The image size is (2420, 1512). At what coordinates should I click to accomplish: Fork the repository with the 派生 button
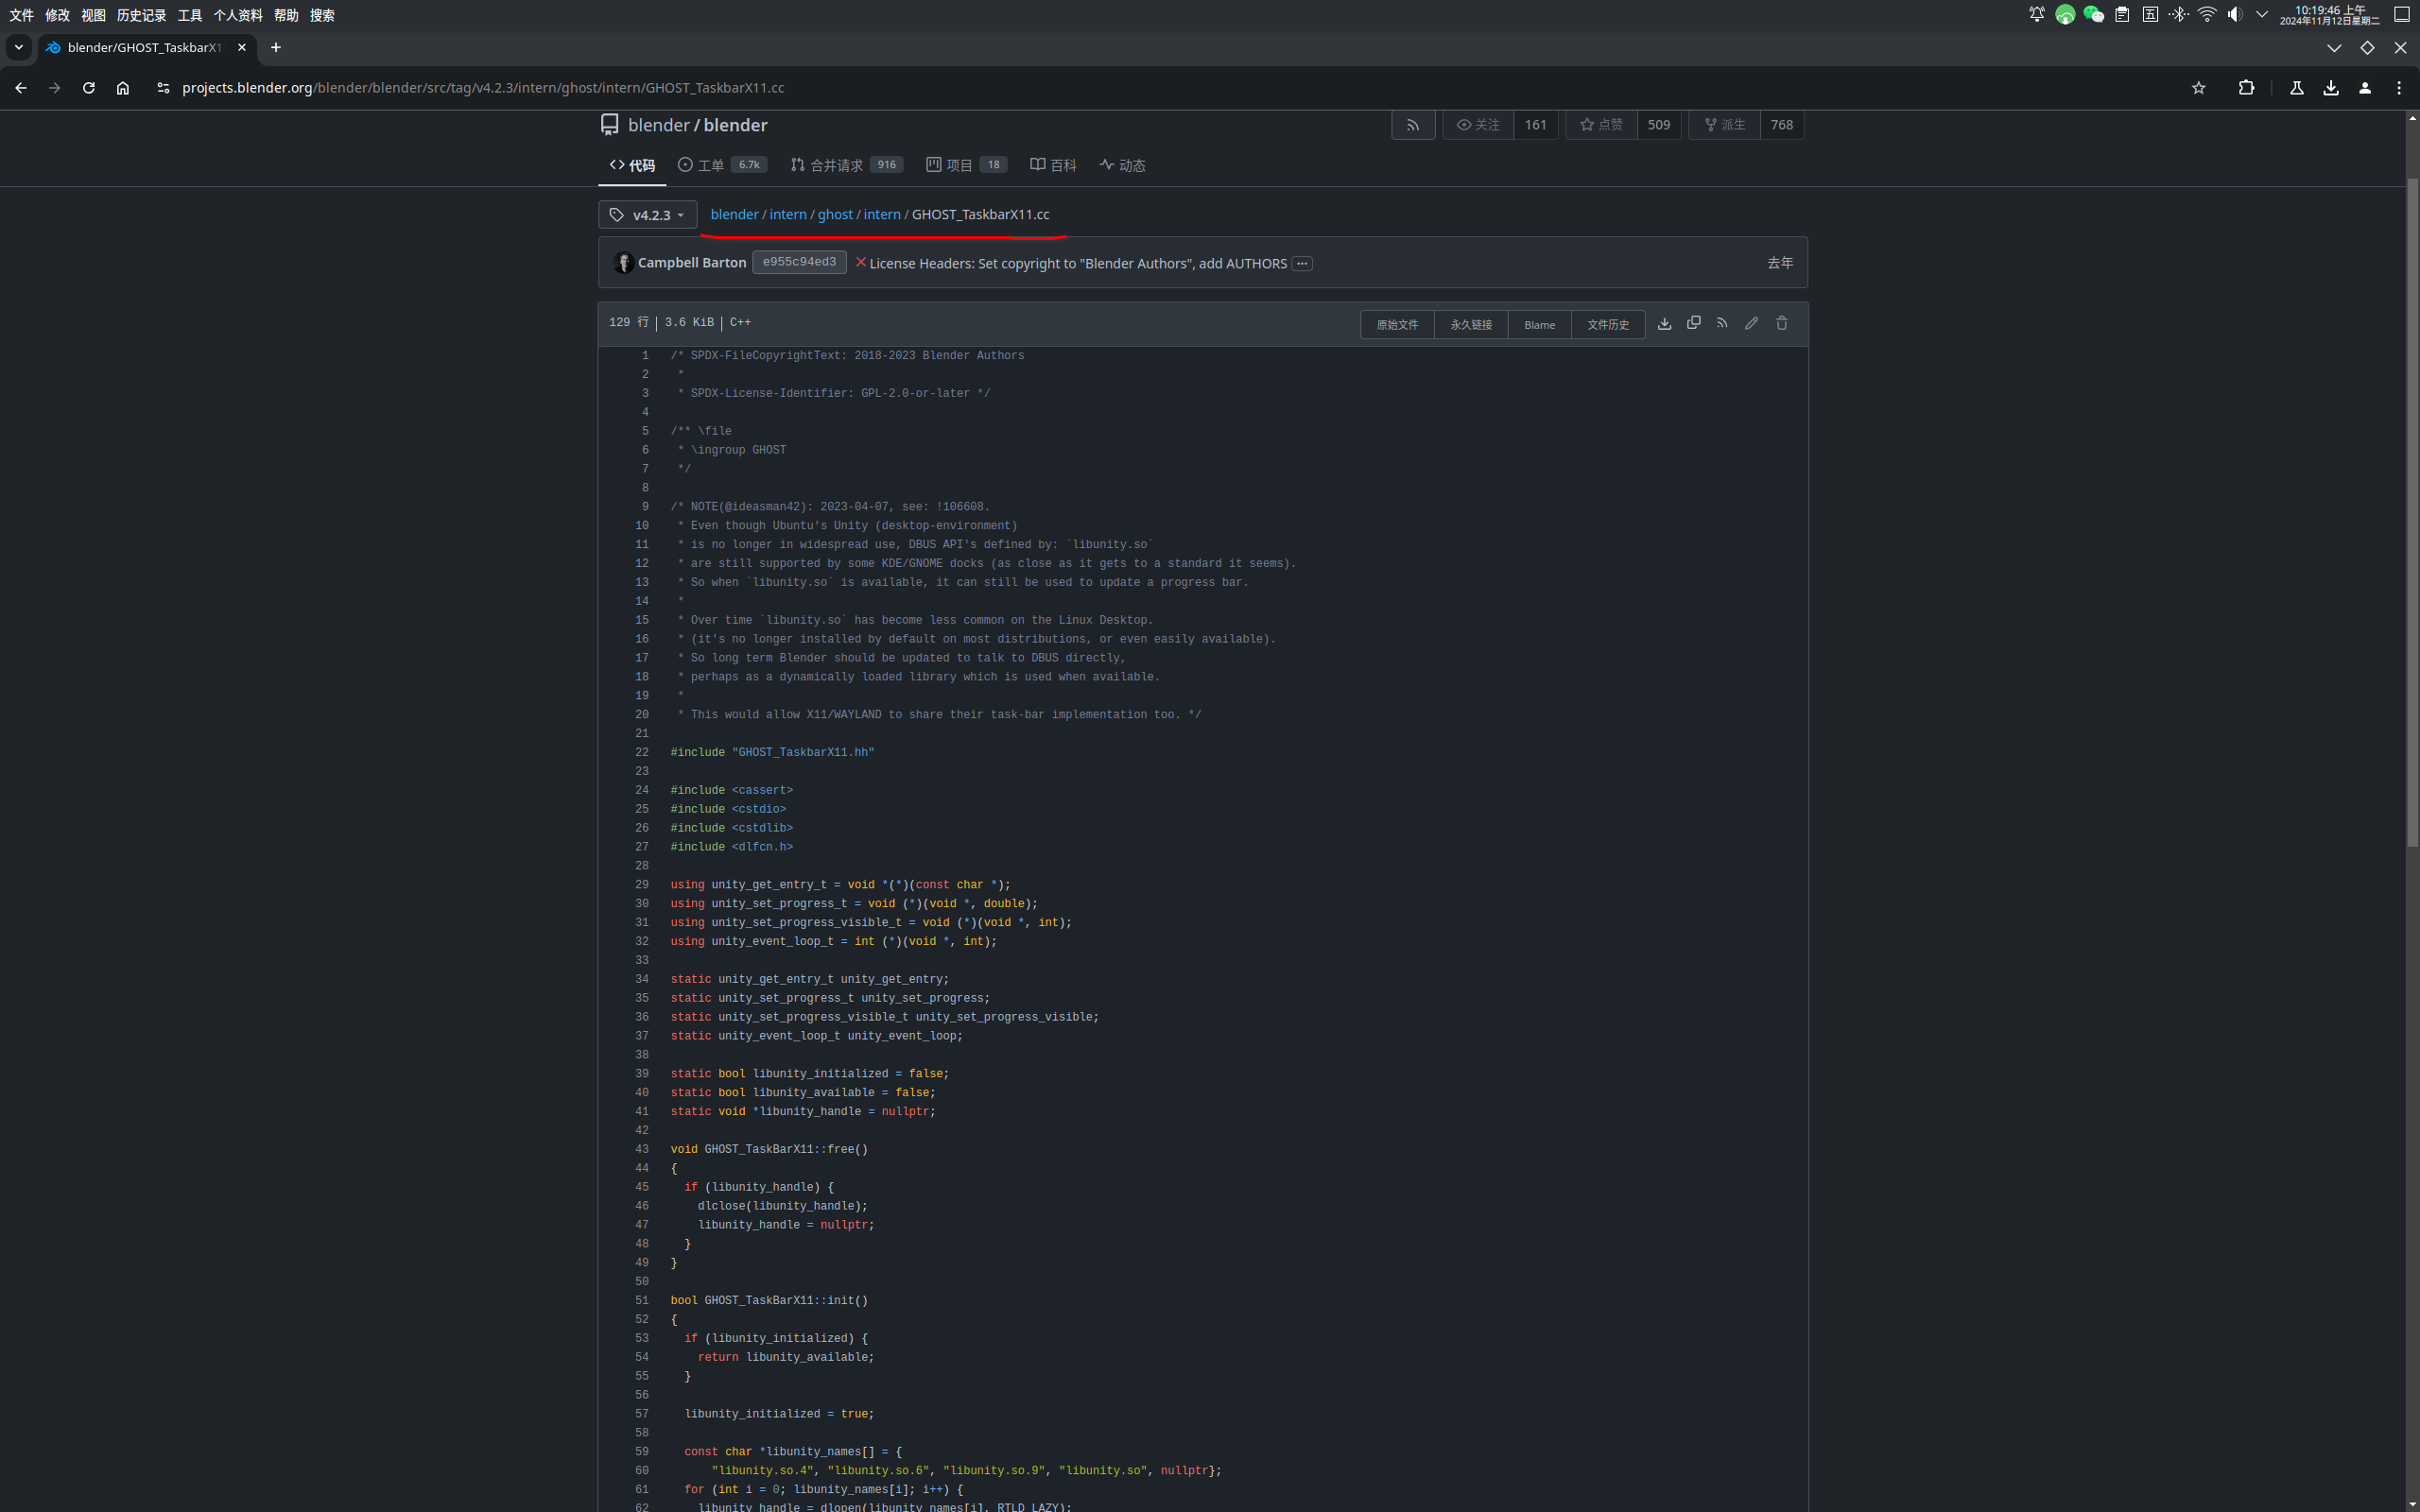1725,125
